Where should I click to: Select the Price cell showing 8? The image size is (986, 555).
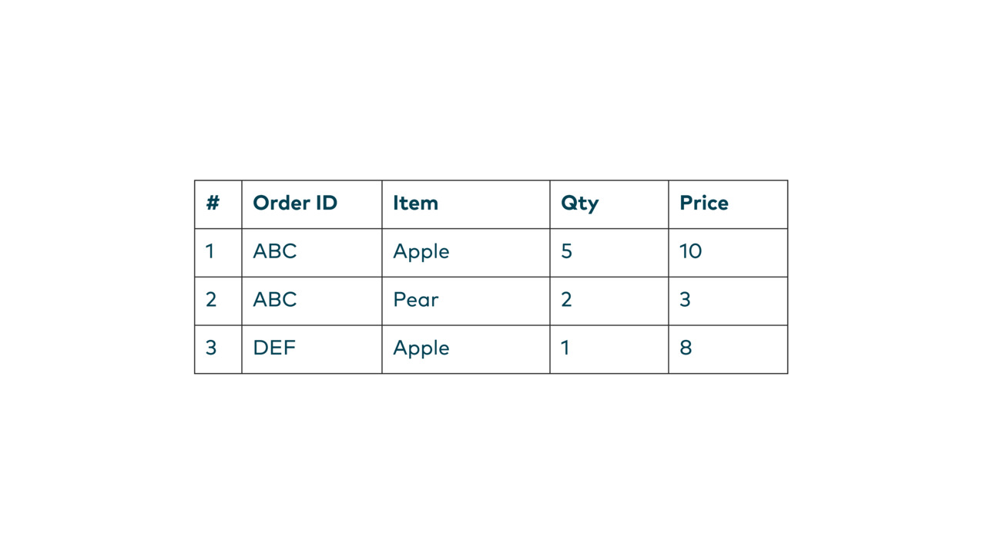pos(727,349)
